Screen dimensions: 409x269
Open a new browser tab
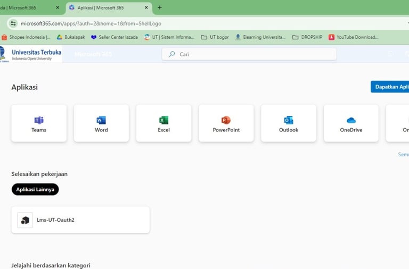(160, 7)
